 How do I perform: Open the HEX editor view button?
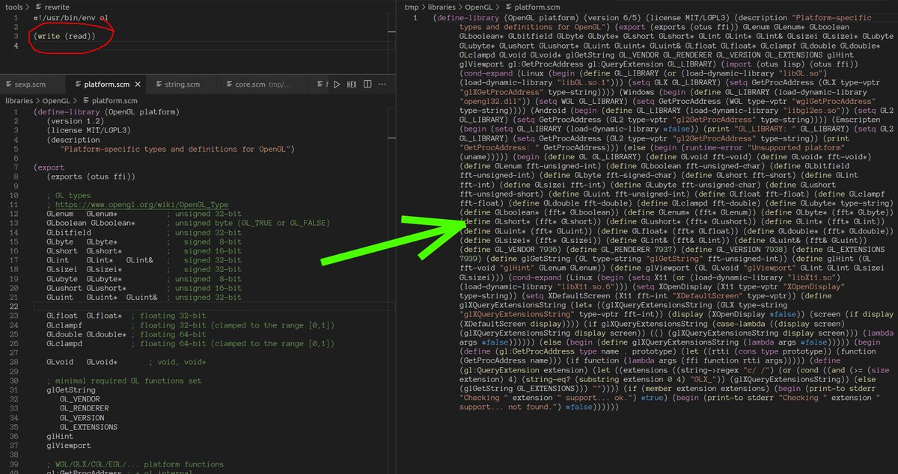pyautogui.click(x=351, y=84)
